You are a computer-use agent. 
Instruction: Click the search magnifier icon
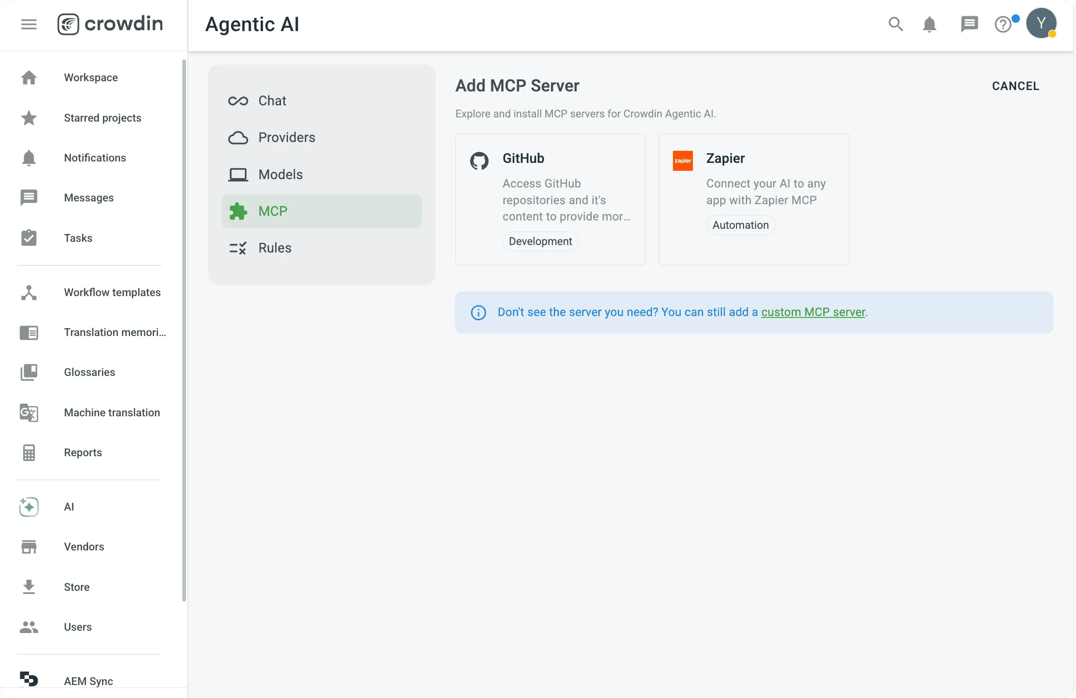click(x=896, y=24)
